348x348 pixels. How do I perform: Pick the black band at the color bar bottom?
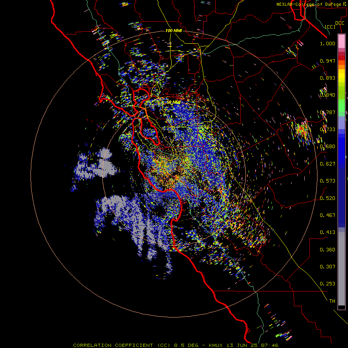[341, 307]
